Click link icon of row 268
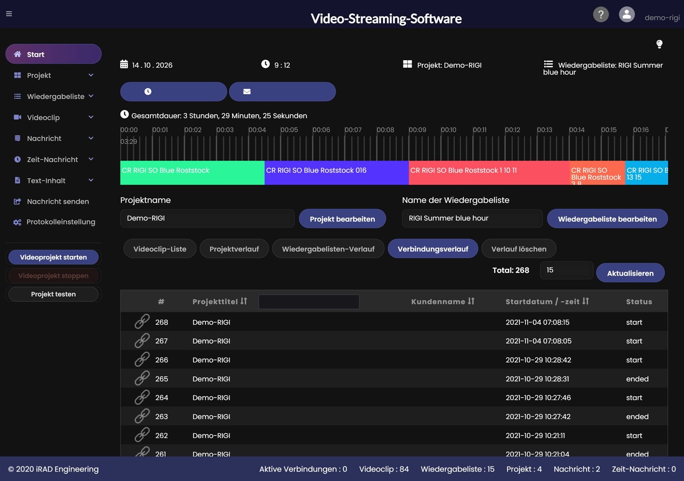 point(142,322)
